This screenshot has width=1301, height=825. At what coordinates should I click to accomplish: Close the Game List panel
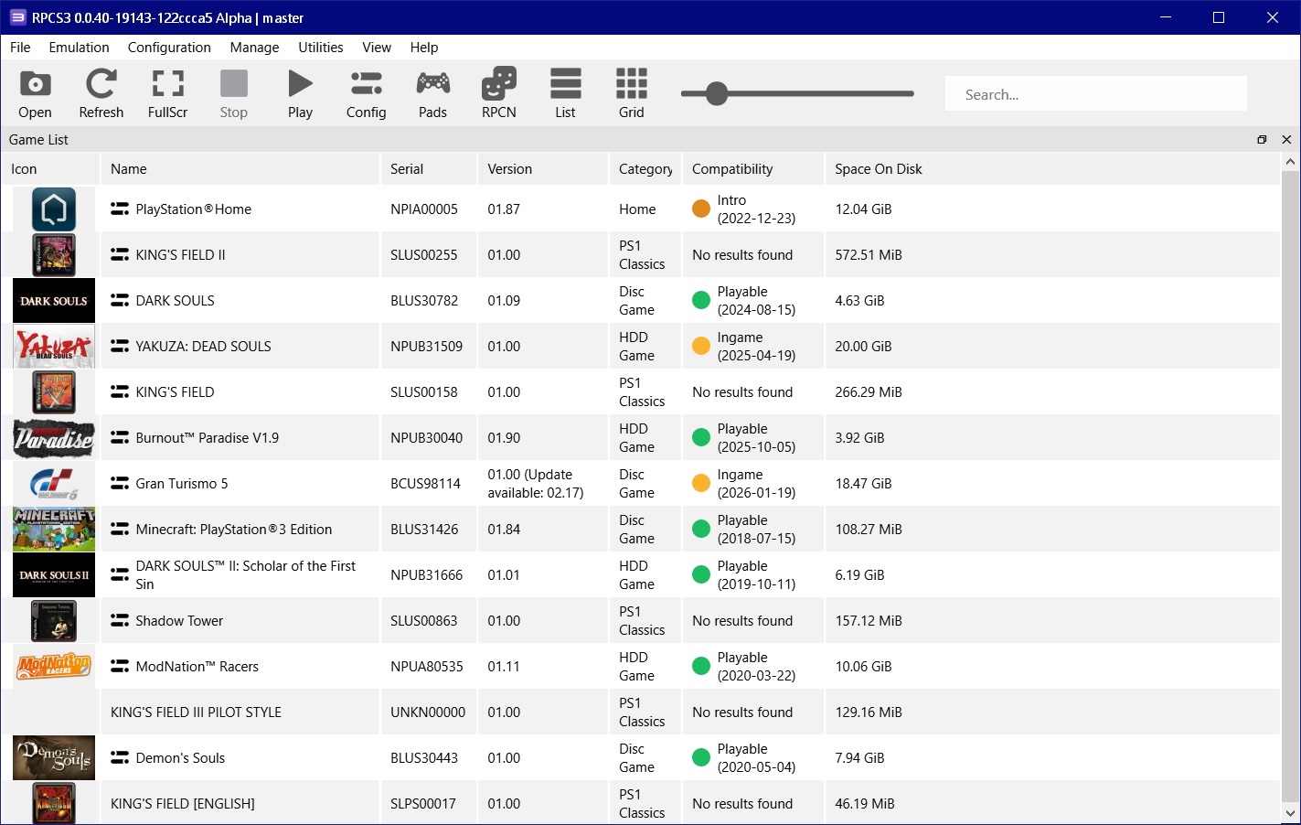pyautogui.click(x=1286, y=140)
